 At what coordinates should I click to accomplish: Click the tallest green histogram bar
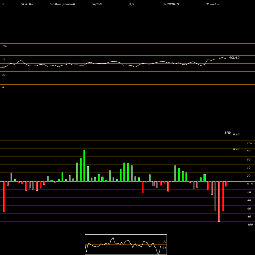[84, 166]
